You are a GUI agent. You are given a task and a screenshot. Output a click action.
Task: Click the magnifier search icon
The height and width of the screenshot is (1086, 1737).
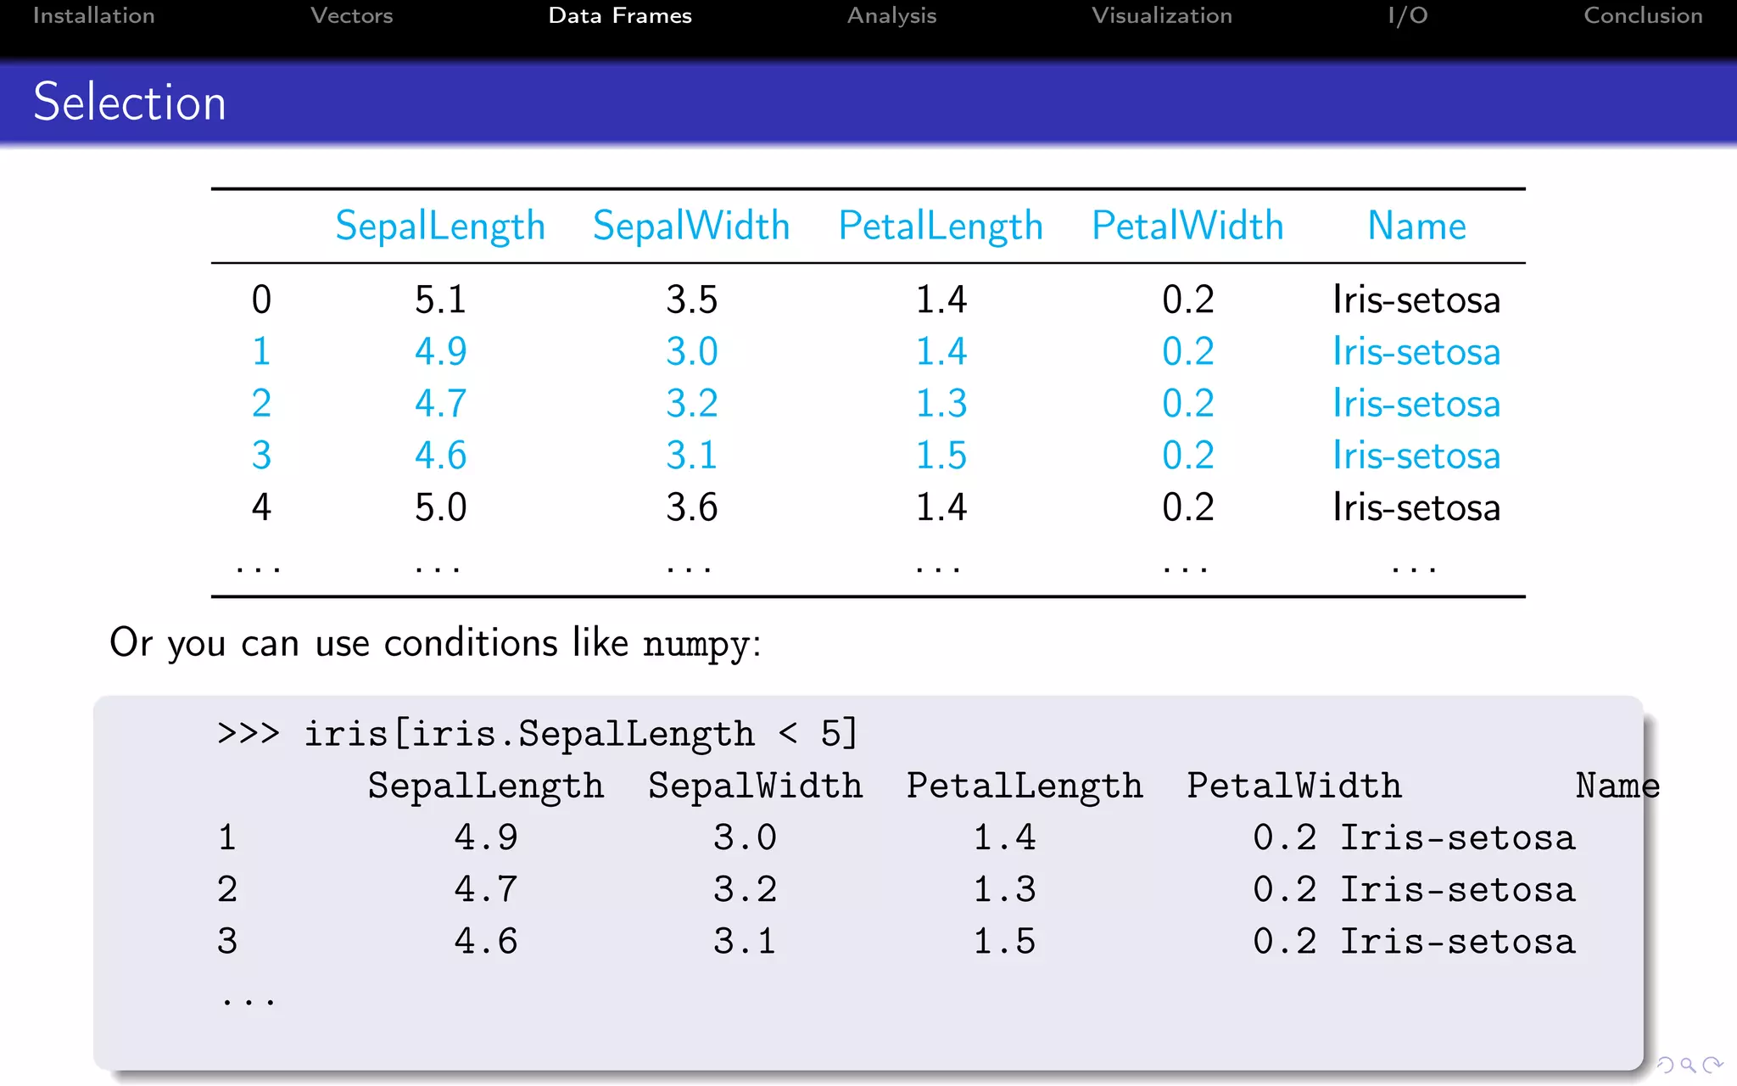1688,1065
